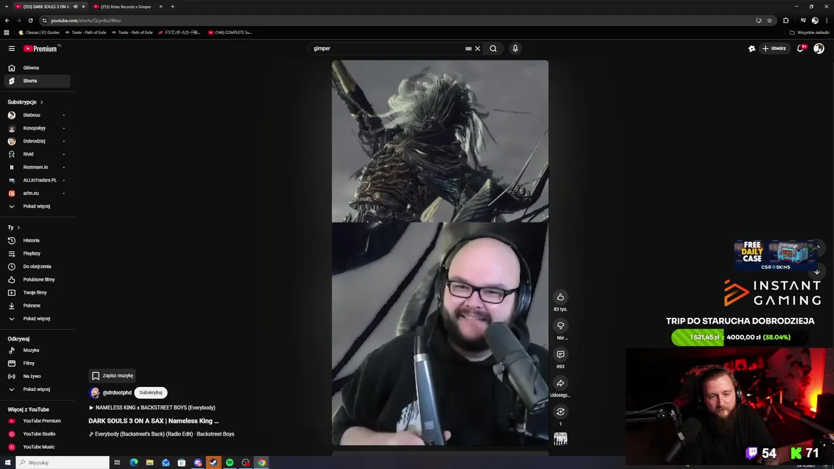This screenshot has height=469, width=834.
Task: Open YouTube Music in the sidebar
Action: tap(37, 447)
